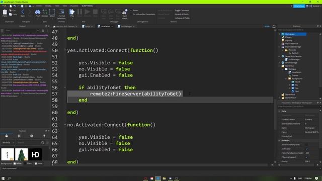Select the None background radio option
322x181 pixels.
click(36, 163)
